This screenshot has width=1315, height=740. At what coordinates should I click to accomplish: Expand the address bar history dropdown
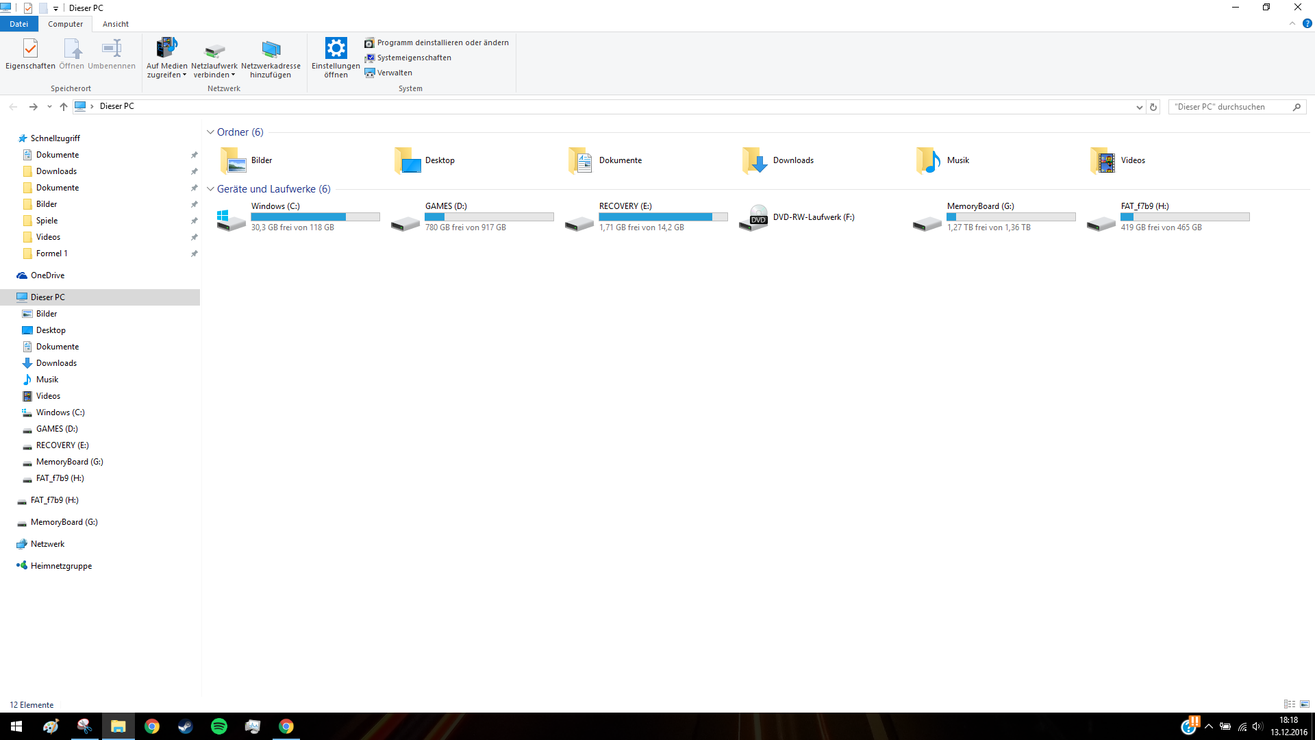(1139, 107)
